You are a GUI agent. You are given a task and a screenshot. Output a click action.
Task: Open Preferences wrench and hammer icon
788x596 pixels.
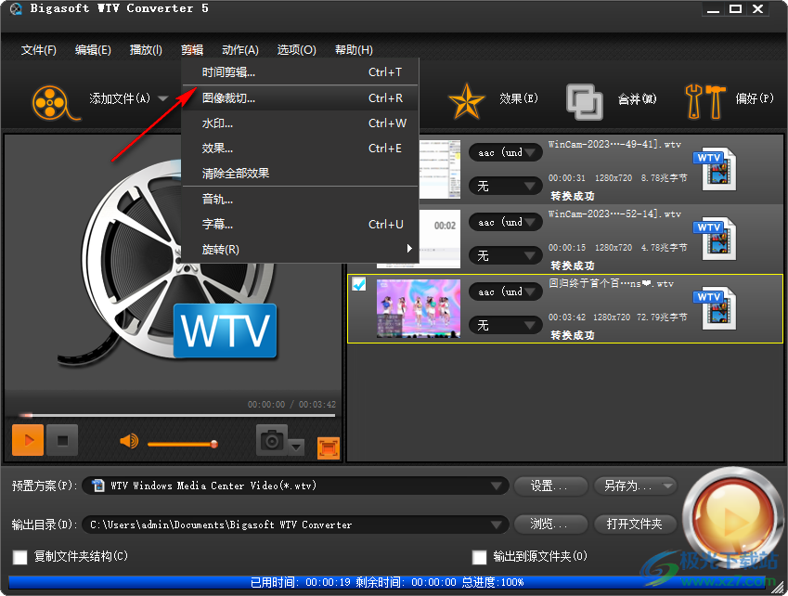705,101
